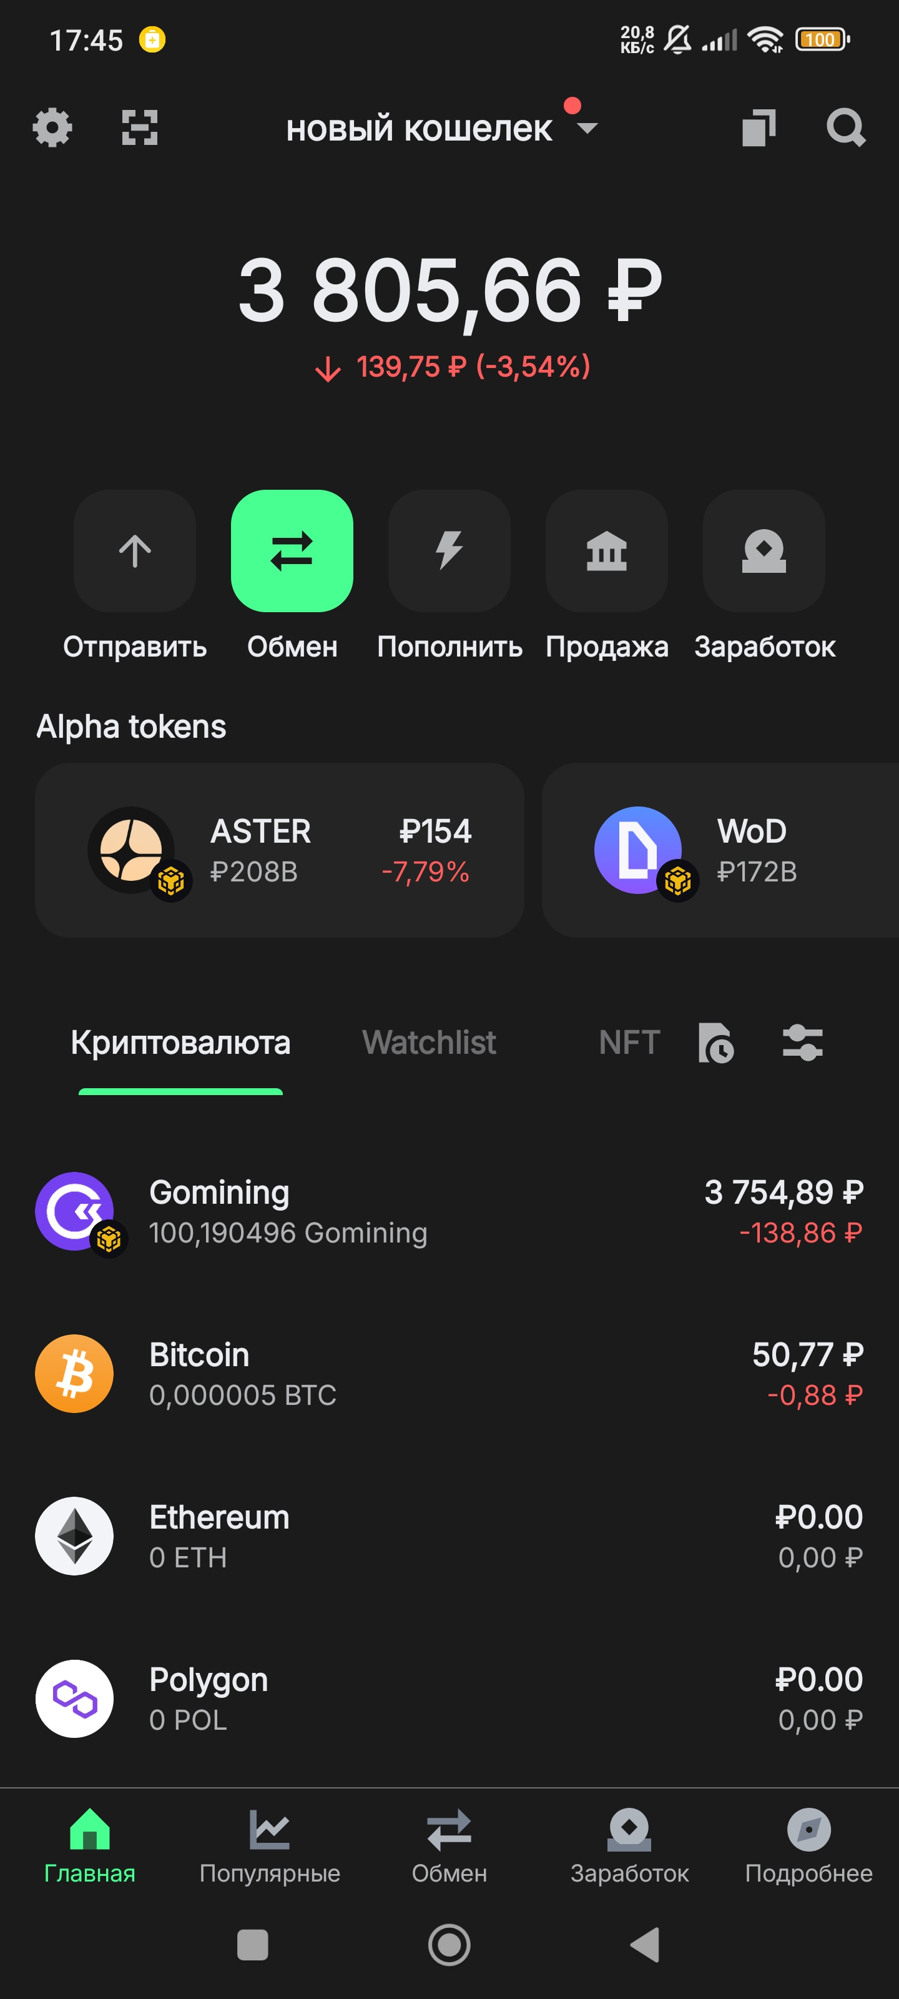This screenshot has height=1999, width=899.
Task: Open Заработок from the action row
Action: 764,551
